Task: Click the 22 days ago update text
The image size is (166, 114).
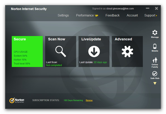Action: tap(100, 62)
